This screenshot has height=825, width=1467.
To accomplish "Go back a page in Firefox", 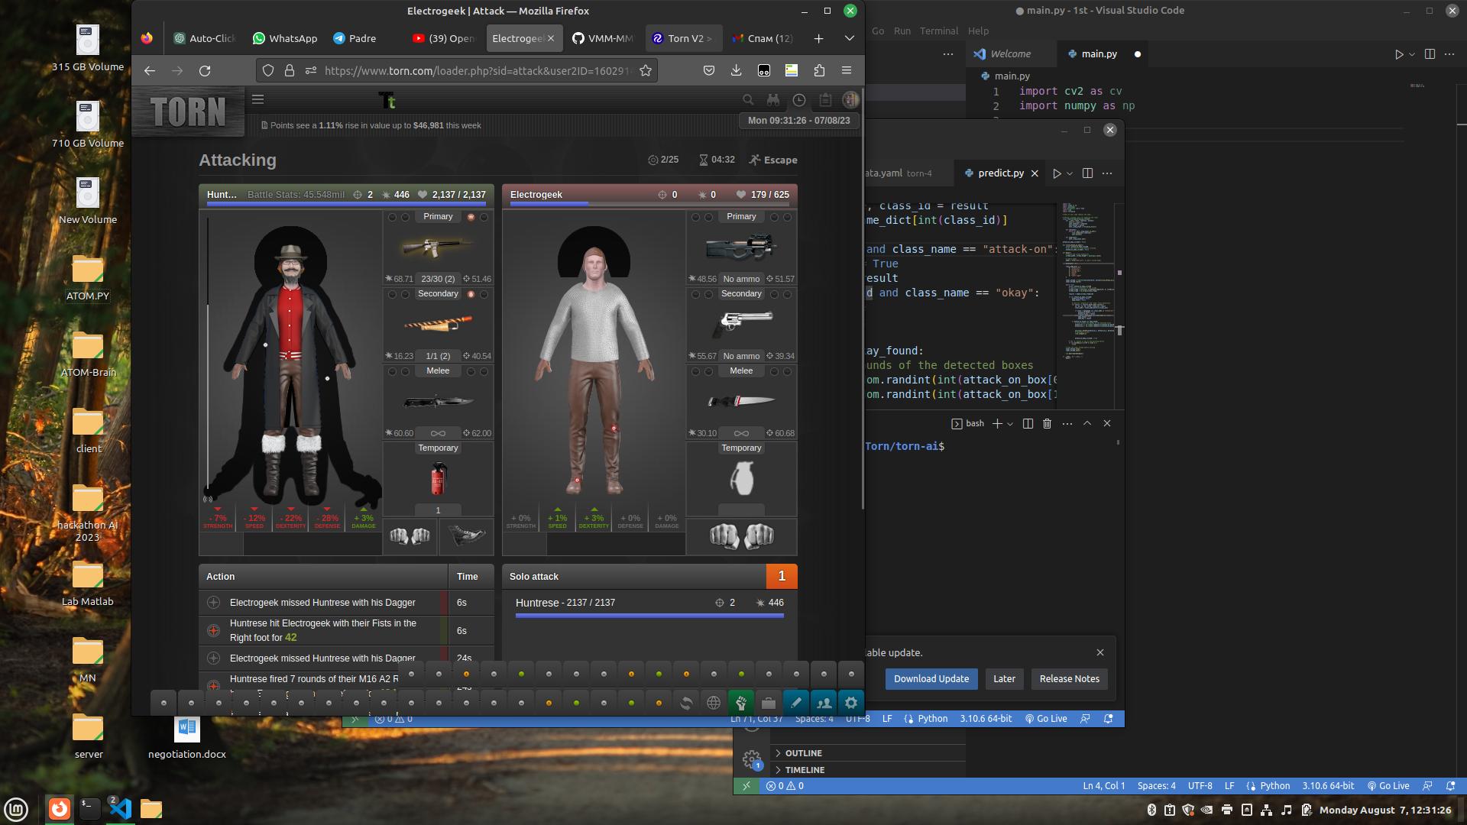I will (150, 71).
